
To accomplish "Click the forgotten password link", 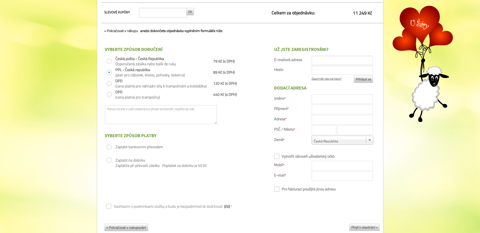I will click(326, 79).
